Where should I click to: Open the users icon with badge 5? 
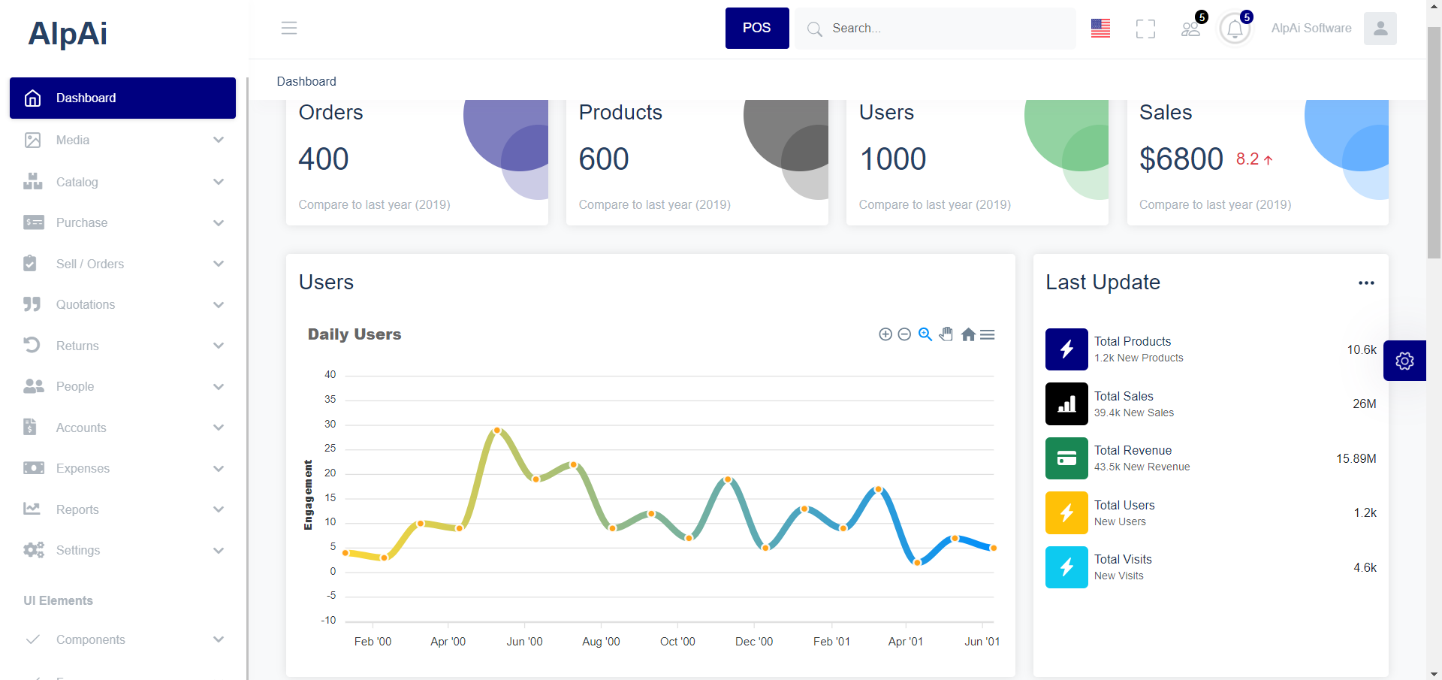tap(1191, 29)
